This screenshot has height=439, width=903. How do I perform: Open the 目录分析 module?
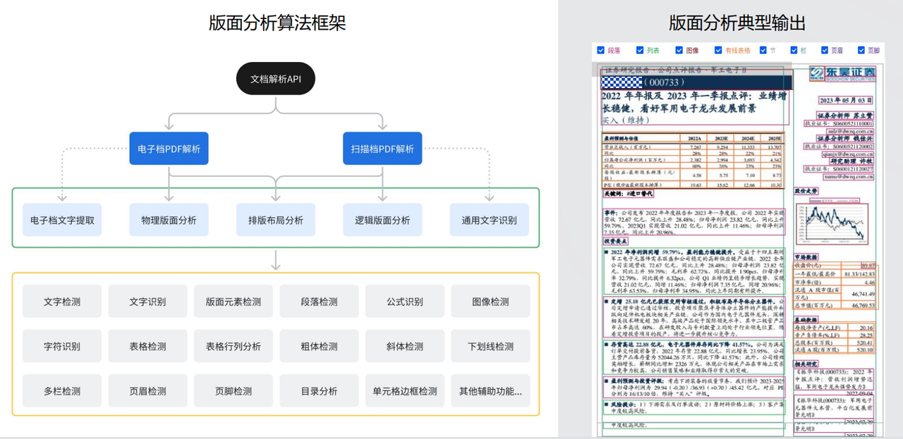319,390
